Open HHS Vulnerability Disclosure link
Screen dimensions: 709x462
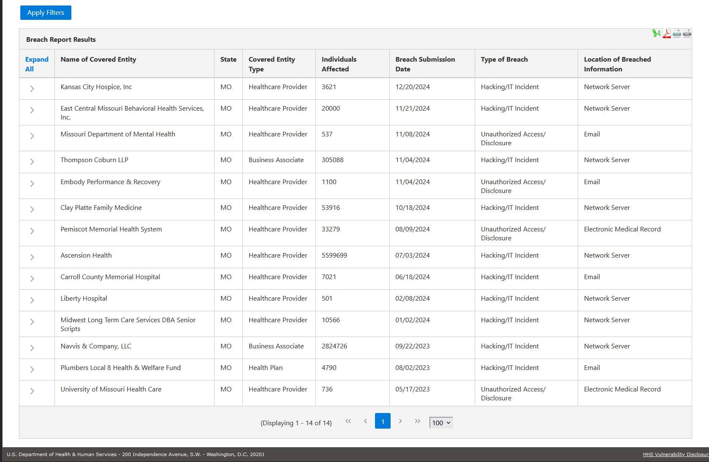click(675, 454)
